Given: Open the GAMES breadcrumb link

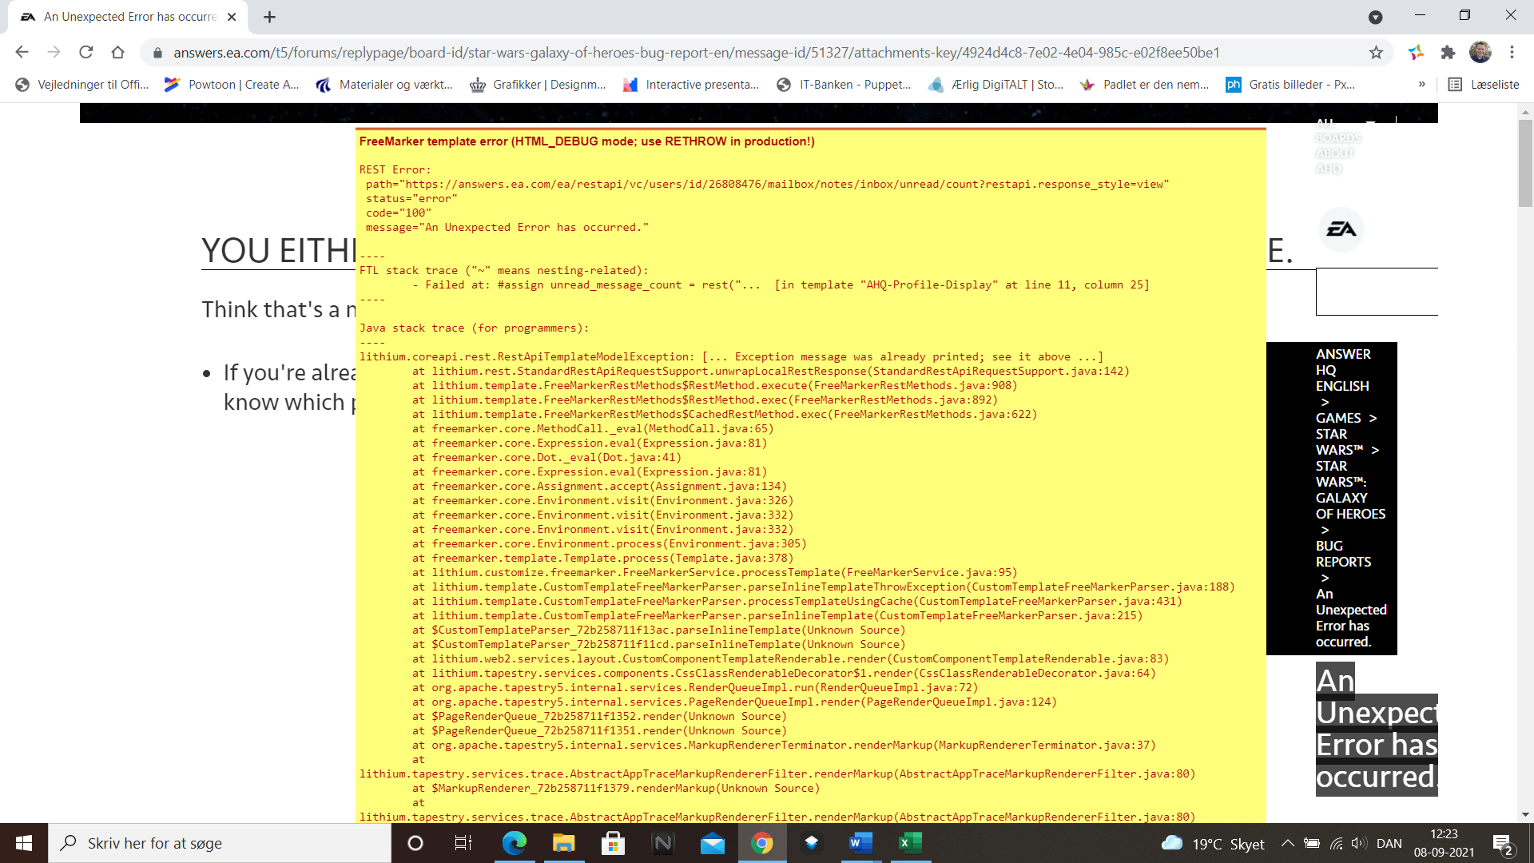Looking at the screenshot, I should [x=1338, y=418].
